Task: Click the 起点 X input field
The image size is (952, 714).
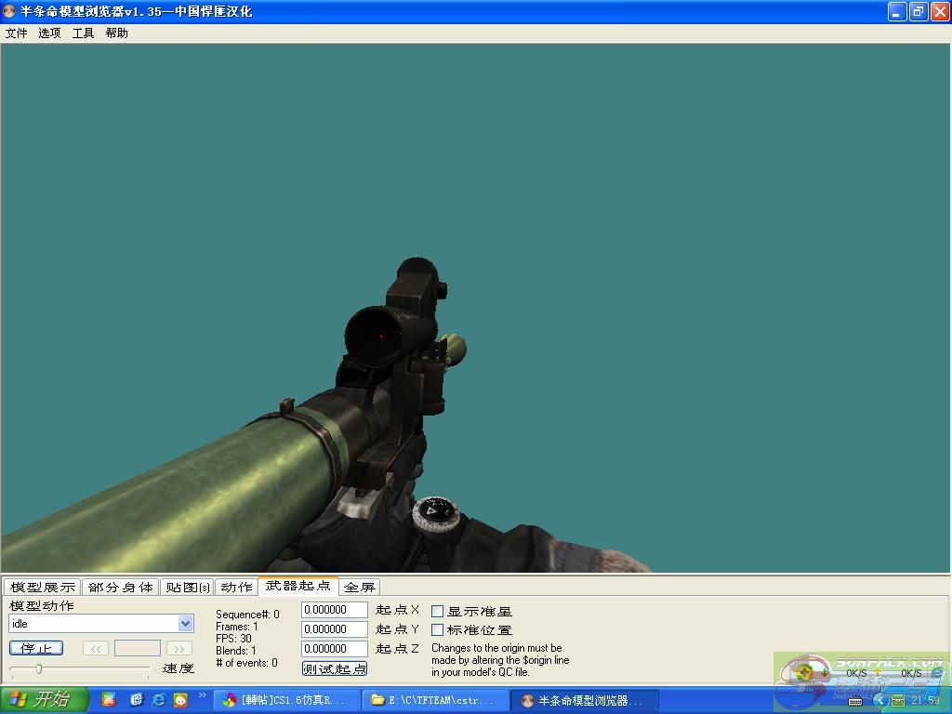Action: [x=335, y=610]
